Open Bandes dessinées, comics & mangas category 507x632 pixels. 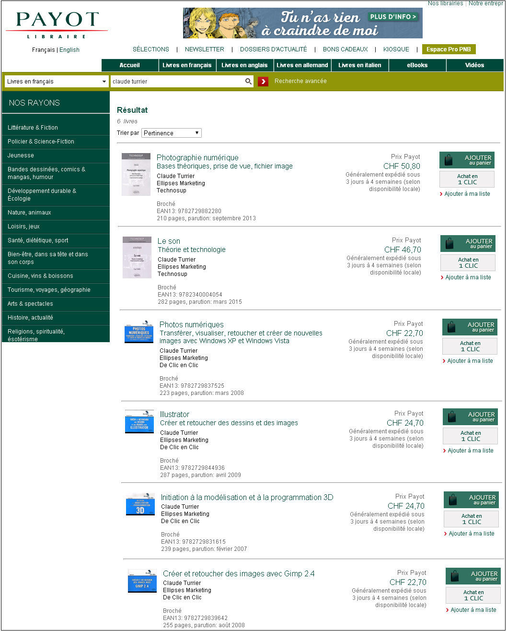56,173
